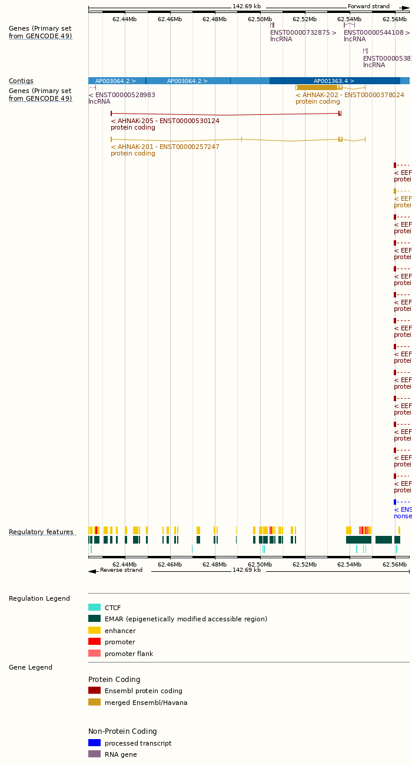The width and height of the screenshot is (412, 765).
Task: Click the processed transcript legend swatch
Action: pos(94,743)
